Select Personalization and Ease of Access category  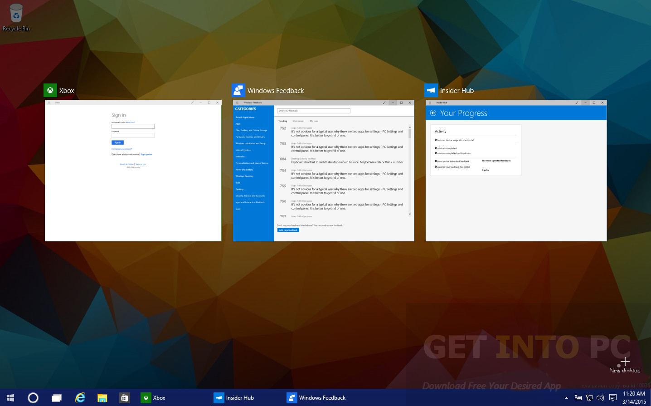pyautogui.click(x=252, y=163)
